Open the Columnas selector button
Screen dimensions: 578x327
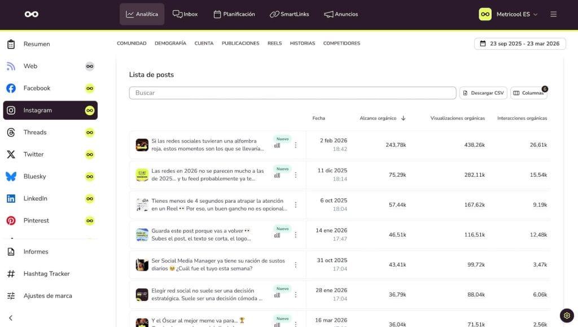(528, 93)
